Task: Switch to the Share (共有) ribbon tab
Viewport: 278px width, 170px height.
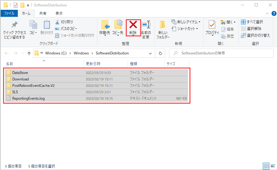Action: 43,13
